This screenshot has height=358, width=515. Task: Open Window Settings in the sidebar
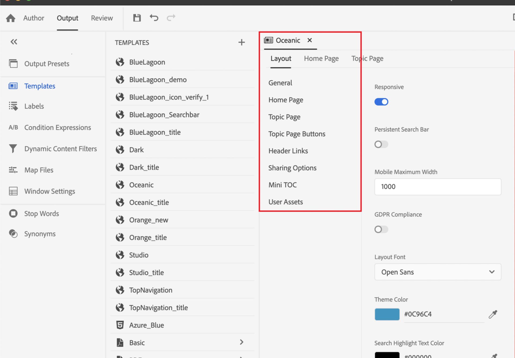[x=50, y=191]
